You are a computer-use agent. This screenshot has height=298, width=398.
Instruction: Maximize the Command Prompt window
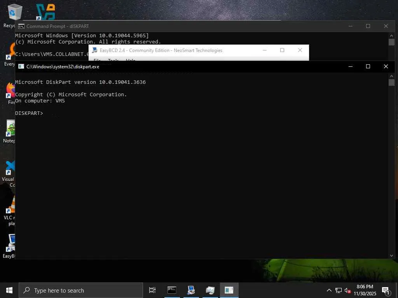[x=368, y=26]
